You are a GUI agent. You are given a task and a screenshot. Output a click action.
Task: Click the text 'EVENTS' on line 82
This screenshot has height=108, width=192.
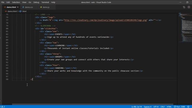click(59, 34)
